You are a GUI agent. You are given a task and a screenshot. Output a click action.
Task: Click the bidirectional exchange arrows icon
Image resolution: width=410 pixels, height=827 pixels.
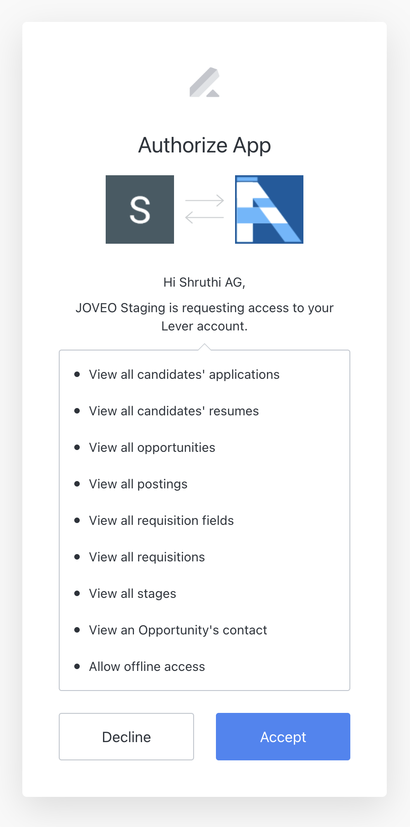[205, 209]
